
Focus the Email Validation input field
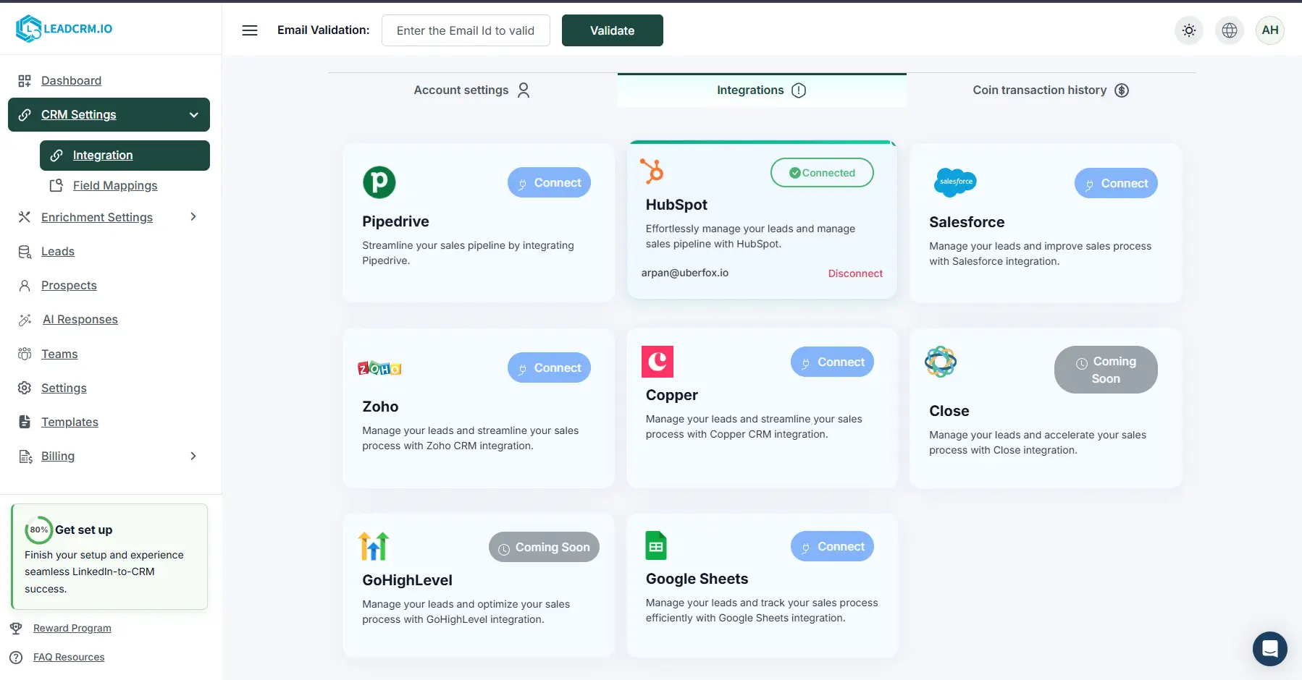(x=466, y=30)
